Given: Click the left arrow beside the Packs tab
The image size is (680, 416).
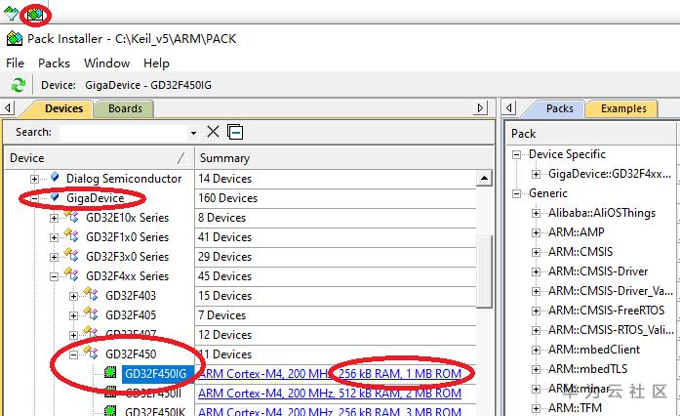Looking at the screenshot, I should pyautogui.click(x=510, y=107).
